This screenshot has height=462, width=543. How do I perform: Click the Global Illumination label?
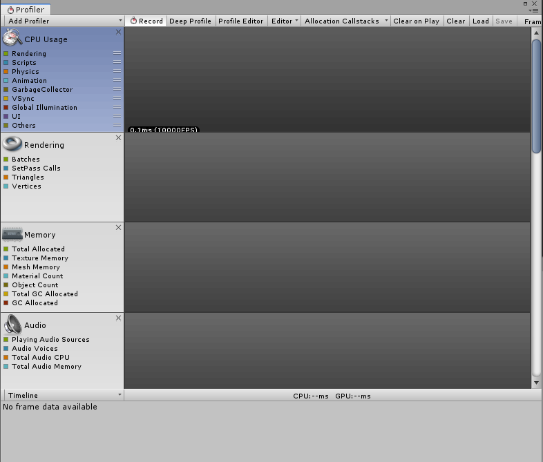pyautogui.click(x=44, y=107)
